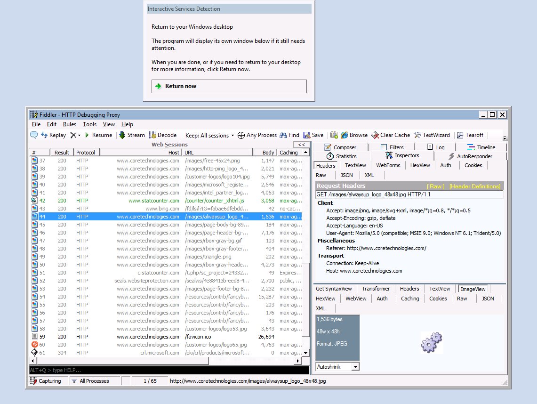Collapse Web Sessions with << button
Screen dimensions: 537x404
pos(302,145)
